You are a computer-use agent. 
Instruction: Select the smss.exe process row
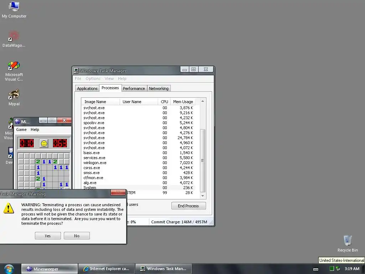138,173
